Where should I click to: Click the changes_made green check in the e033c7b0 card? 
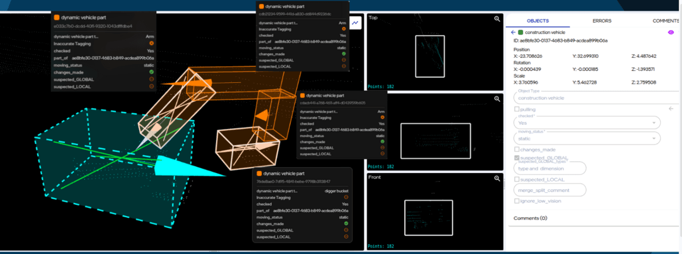[x=152, y=72]
